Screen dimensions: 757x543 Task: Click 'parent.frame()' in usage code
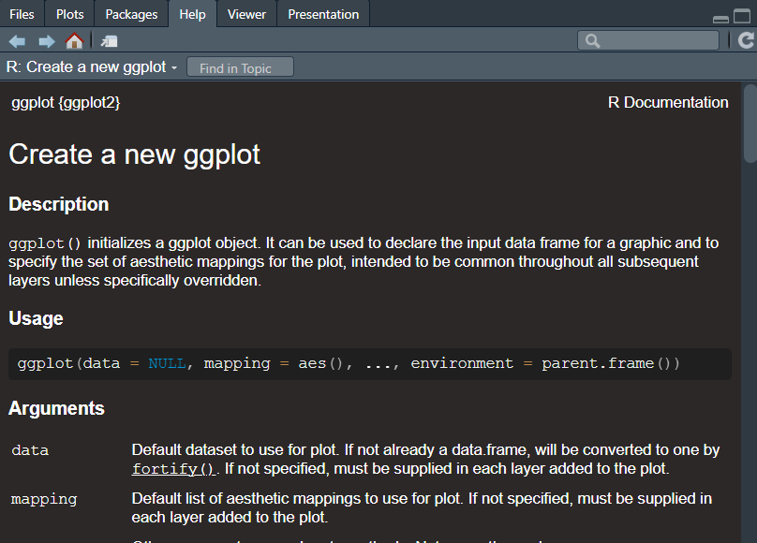610,363
